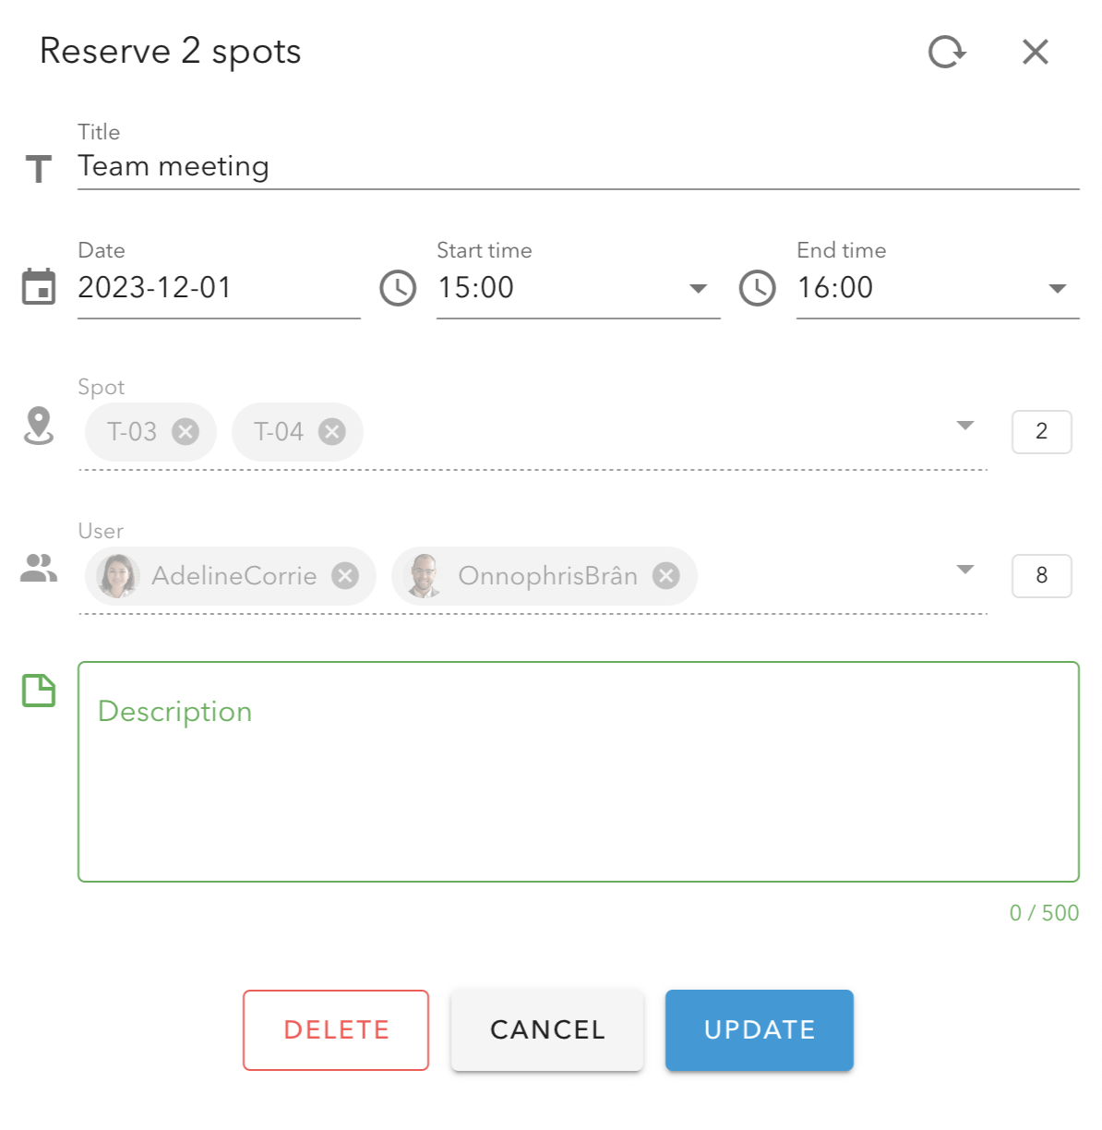Click the 0 / 500 character counter

(x=1042, y=913)
